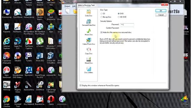Choose the Mixed Disc task icon
The image size is (192, 108).
click(88, 61)
